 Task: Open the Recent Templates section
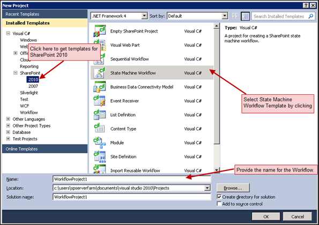point(44,14)
